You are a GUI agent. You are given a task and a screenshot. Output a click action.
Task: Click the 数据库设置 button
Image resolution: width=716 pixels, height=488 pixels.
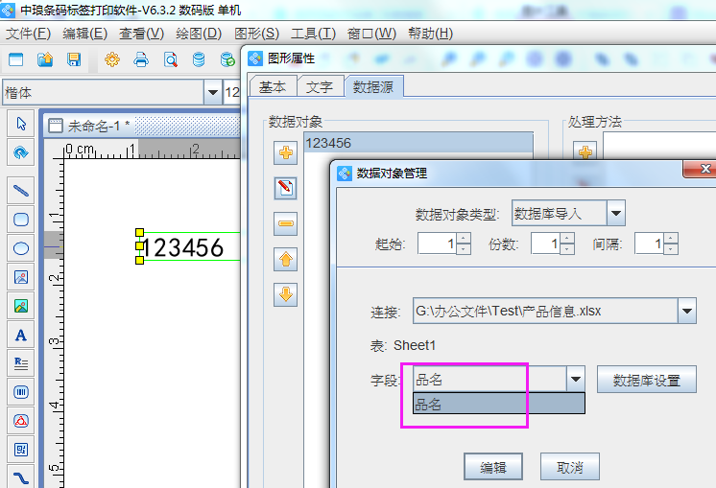tap(646, 380)
